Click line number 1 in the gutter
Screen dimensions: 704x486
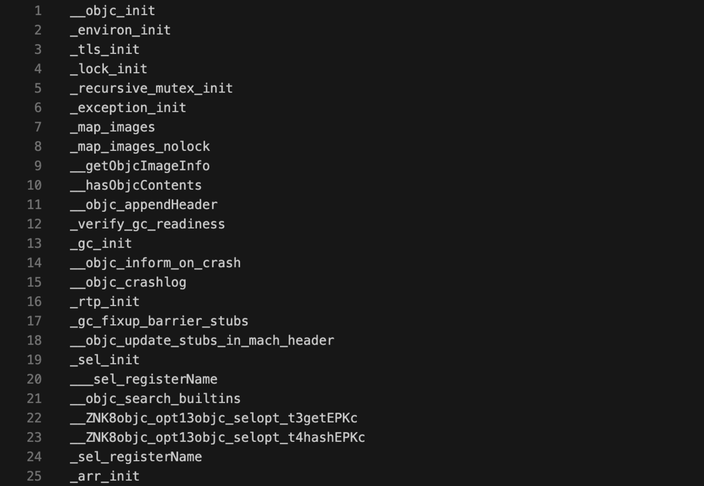tap(37, 10)
